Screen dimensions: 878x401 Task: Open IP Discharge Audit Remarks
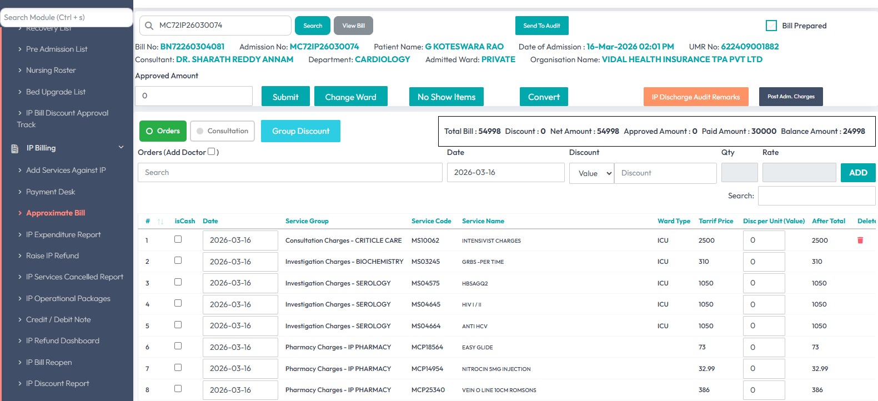click(696, 97)
